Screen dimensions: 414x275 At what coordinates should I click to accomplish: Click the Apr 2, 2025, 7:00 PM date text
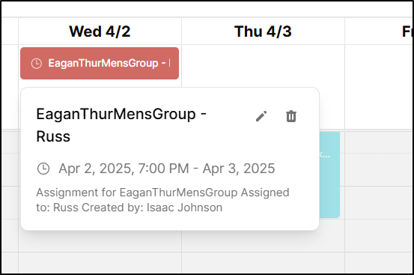point(124,169)
